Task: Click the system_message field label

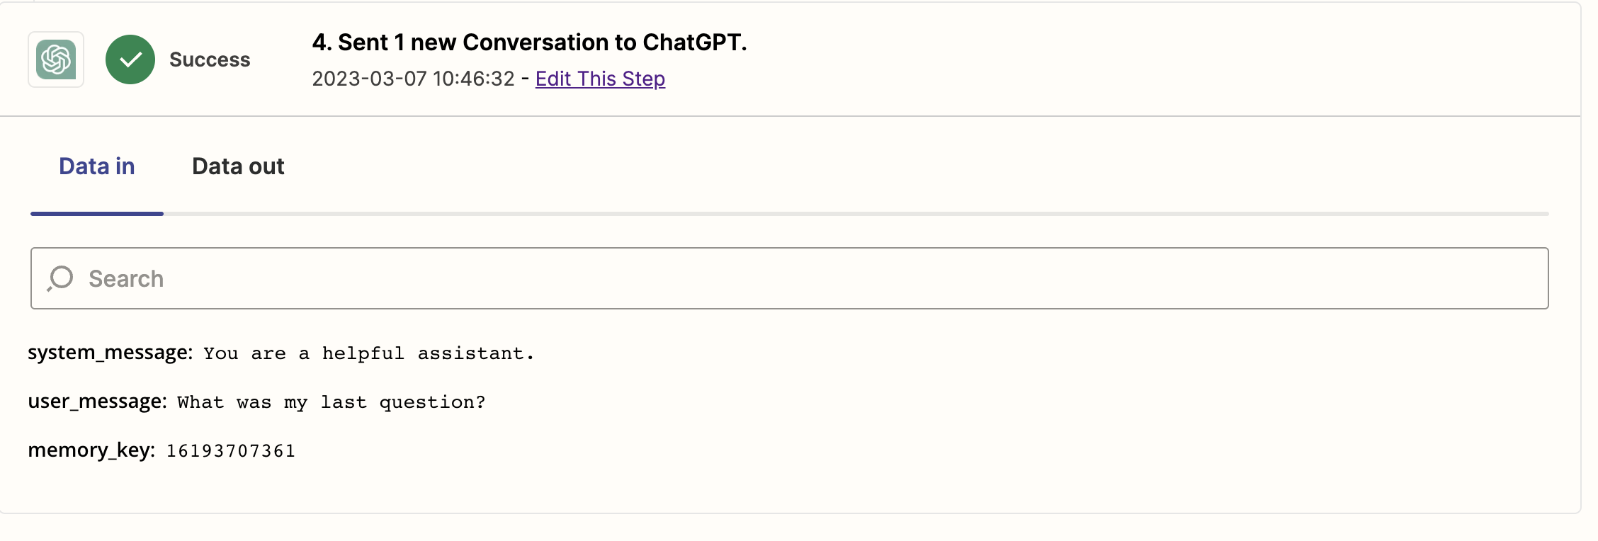Action: pos(110,353)
